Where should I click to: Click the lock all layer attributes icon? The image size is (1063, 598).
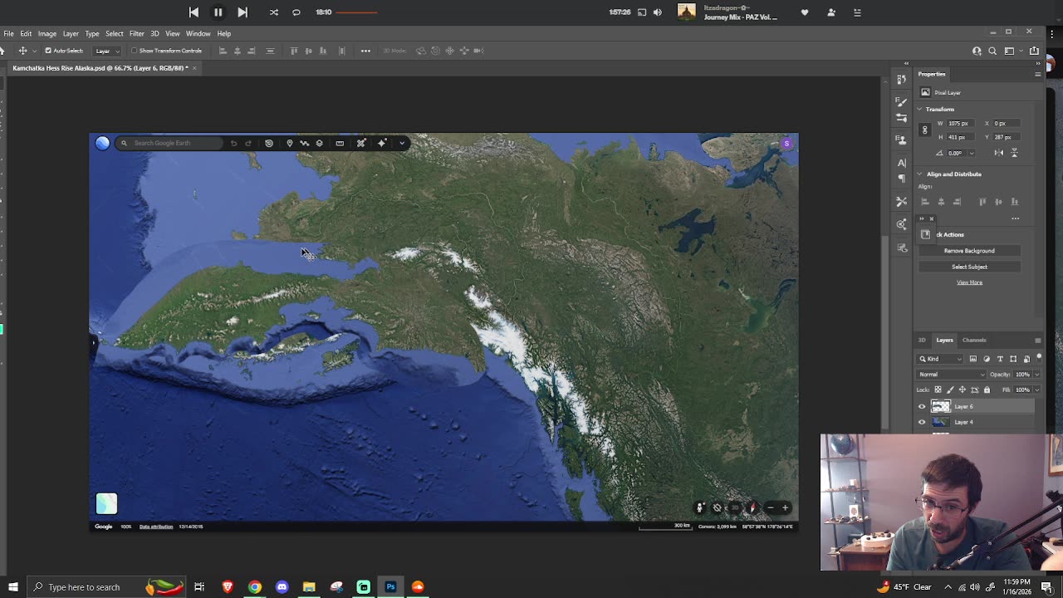click(x=987, y=390)
